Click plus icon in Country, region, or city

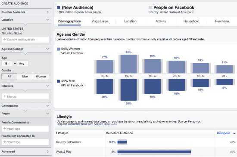coord(5,40)
